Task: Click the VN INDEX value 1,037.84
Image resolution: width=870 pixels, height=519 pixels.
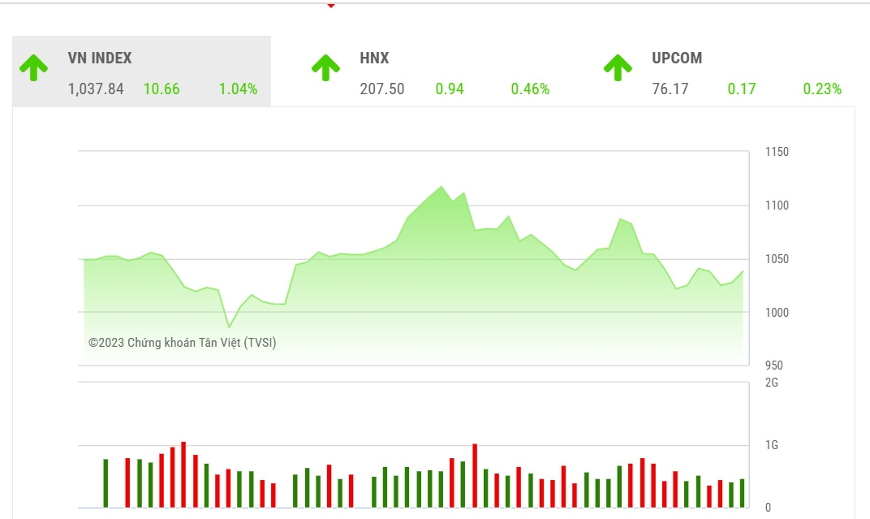Action: 96,89
